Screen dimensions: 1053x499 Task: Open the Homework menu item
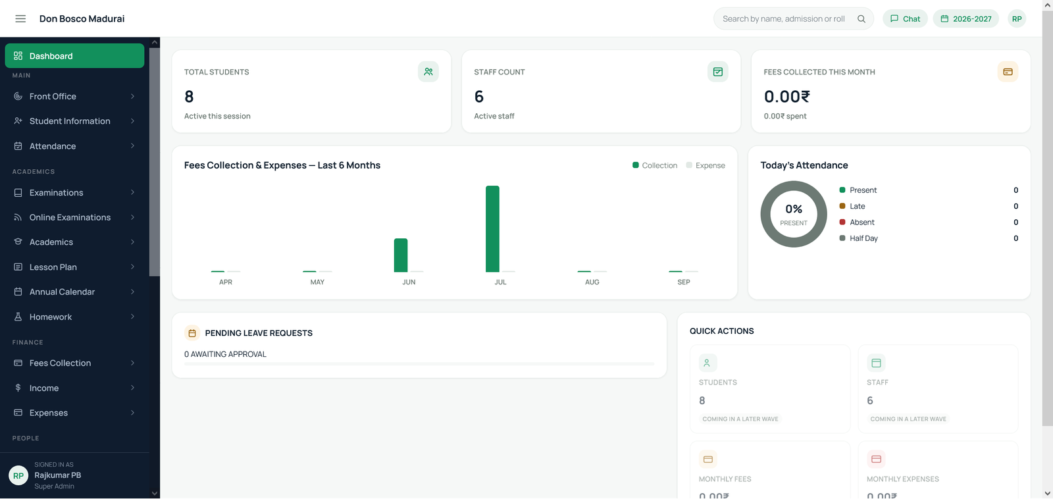tap(74, 317)
